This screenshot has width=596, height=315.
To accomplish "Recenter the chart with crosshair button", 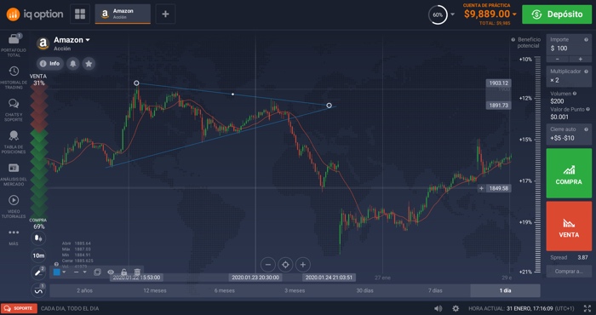I will (x=285, y=265).
